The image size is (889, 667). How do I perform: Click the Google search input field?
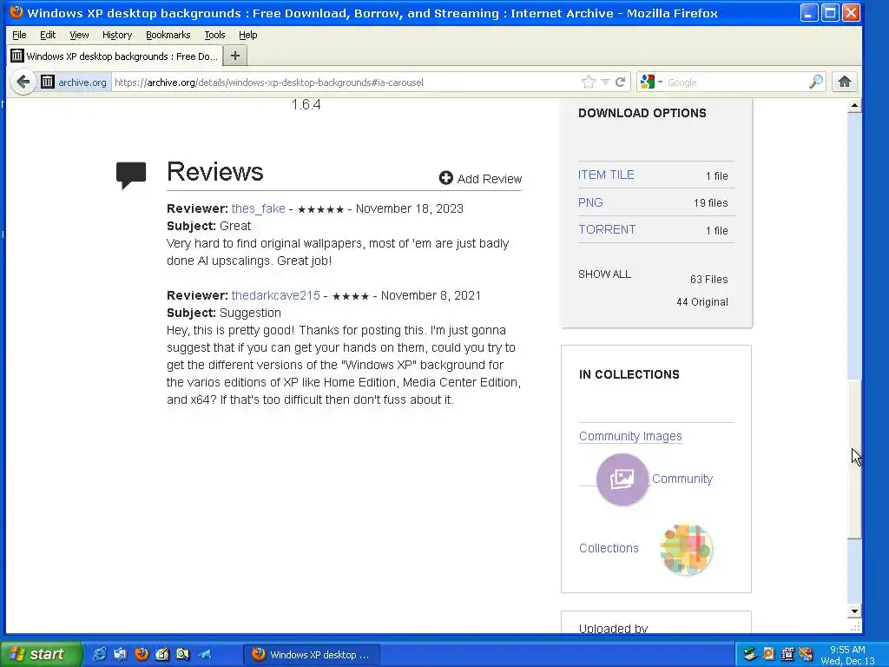click(736, 83)
